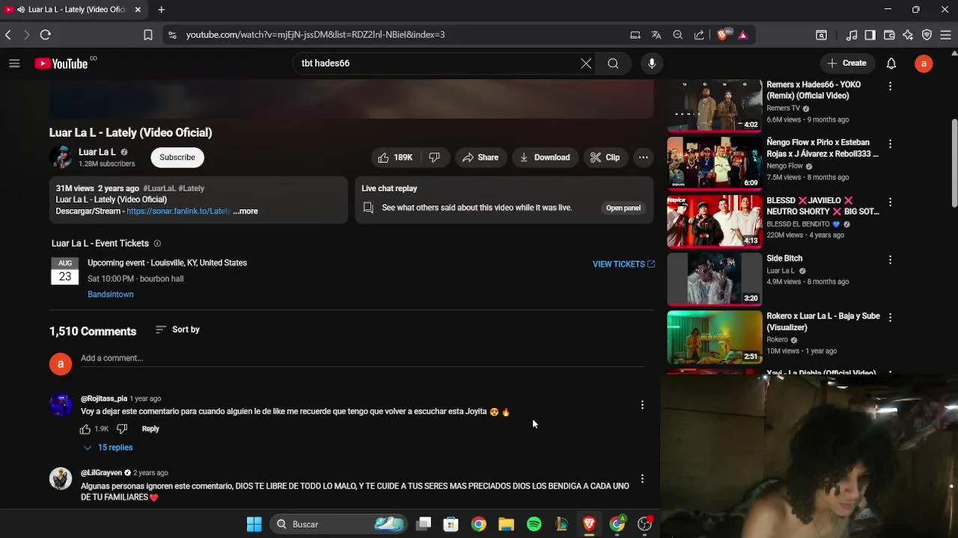Screen dimensions: 958x538
Task: Open the account avatar menu
Action: pos(924,64)
